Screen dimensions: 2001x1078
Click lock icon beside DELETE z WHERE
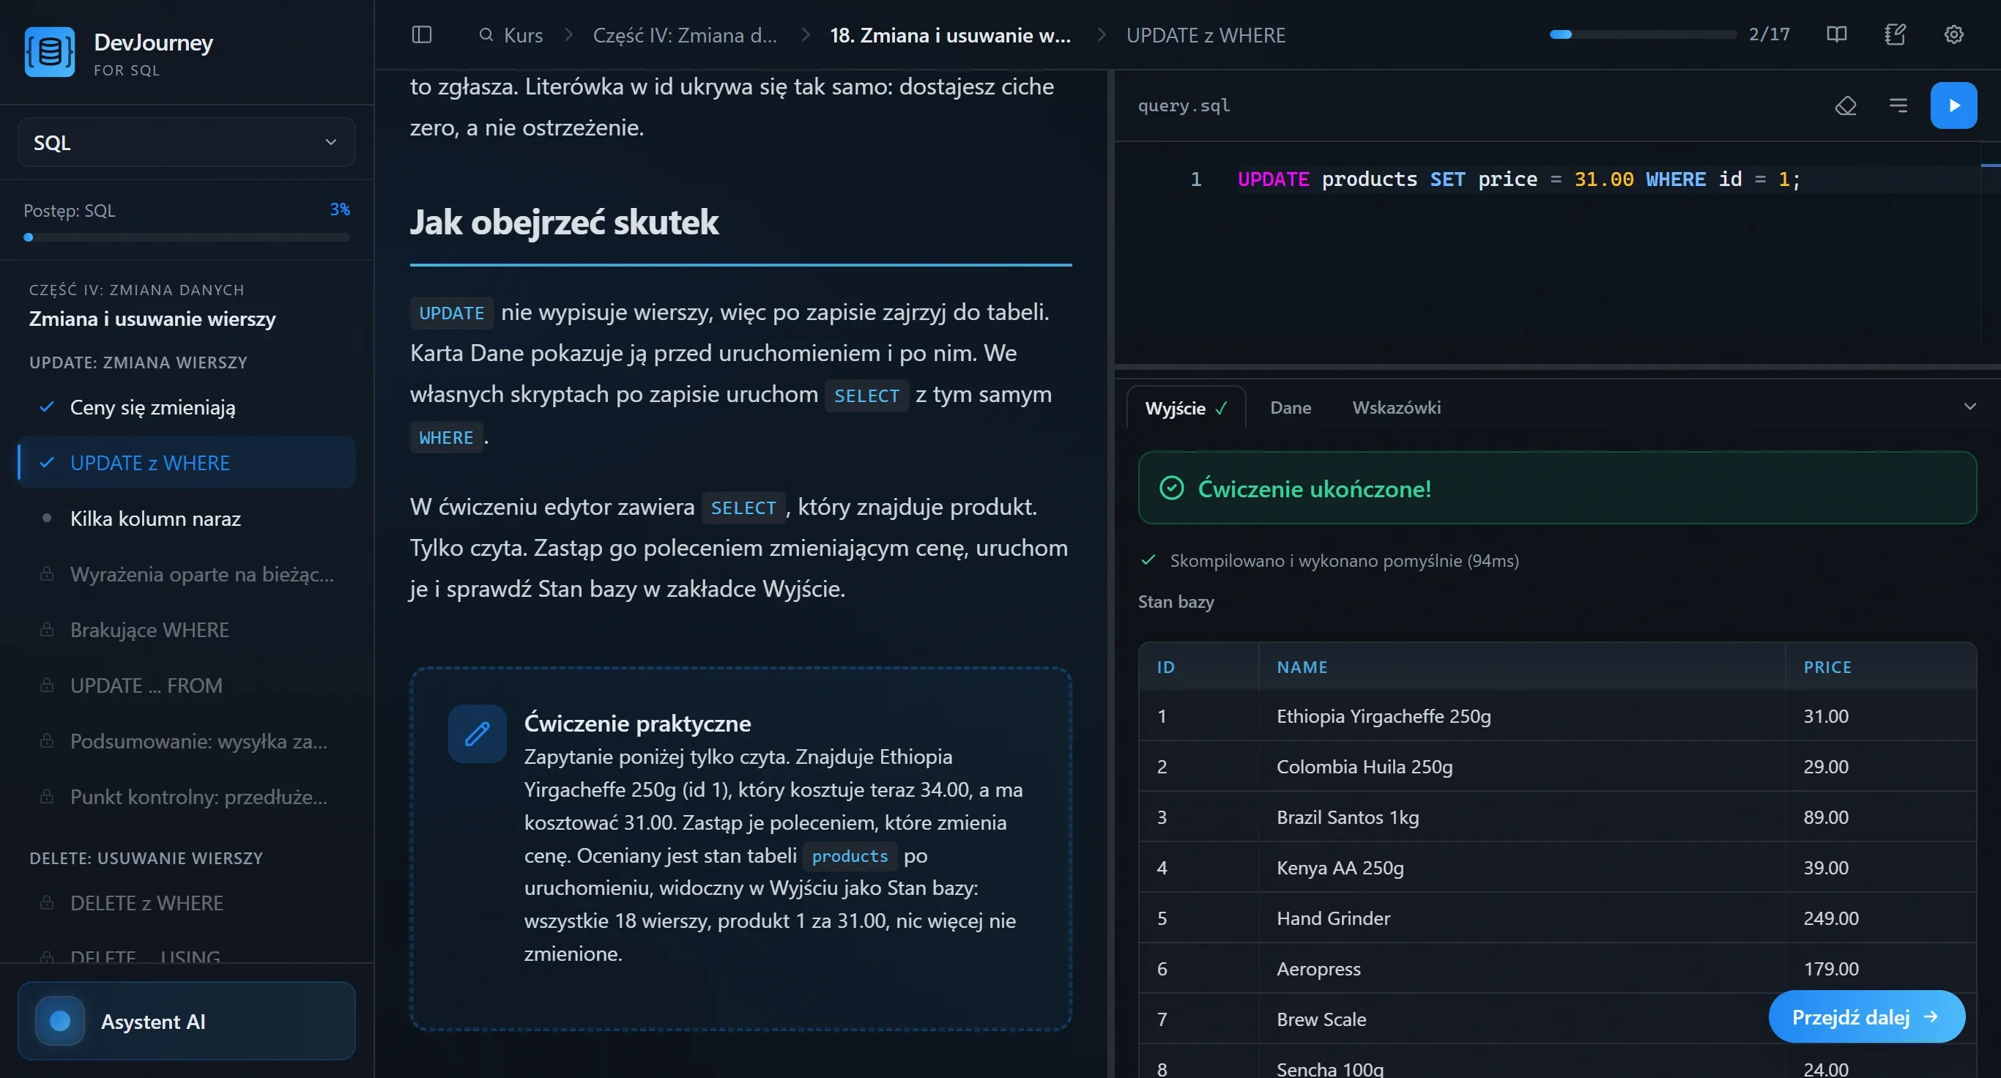[47, 902]
